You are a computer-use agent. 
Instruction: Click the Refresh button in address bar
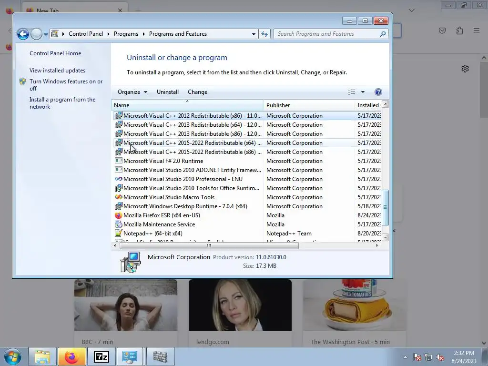pos(264,34)
